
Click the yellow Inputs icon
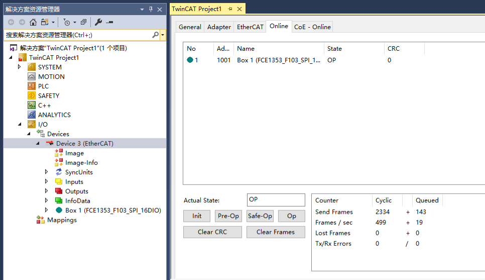[59, 181]
